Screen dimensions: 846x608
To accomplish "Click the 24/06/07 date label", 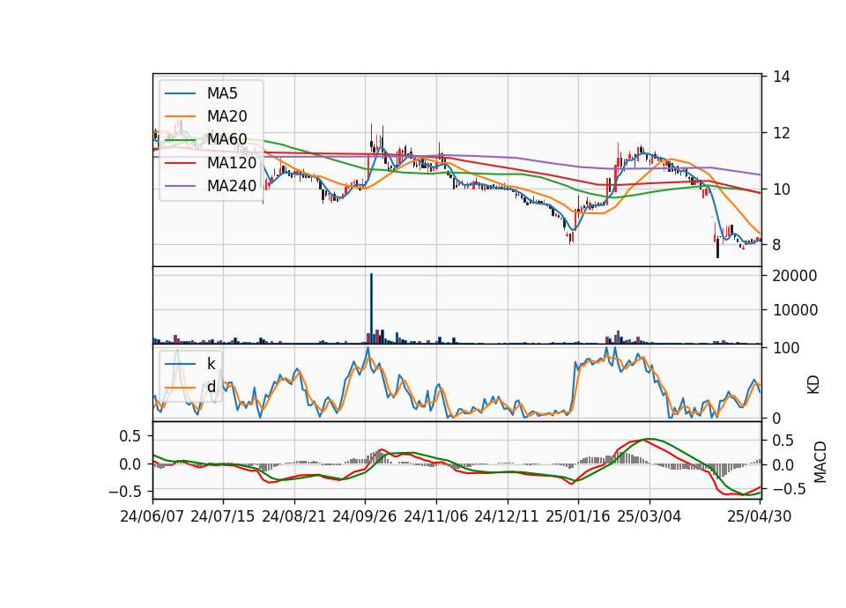I will [x=152, y=516].
